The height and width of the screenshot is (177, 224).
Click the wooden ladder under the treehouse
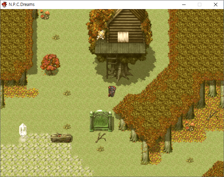[x=112, y=67]
